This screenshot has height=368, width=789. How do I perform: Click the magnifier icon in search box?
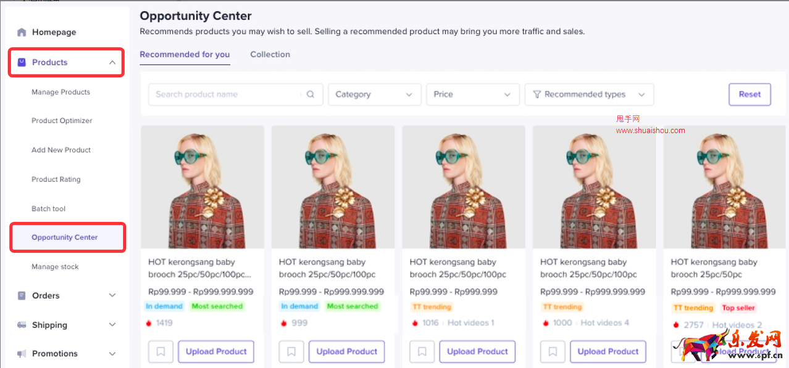pos(311,94)
